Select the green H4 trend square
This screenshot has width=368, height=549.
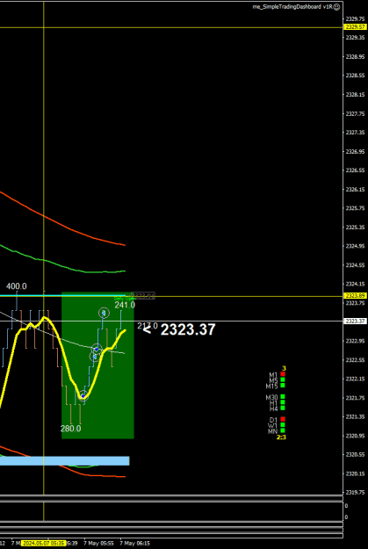coord(283,408)
